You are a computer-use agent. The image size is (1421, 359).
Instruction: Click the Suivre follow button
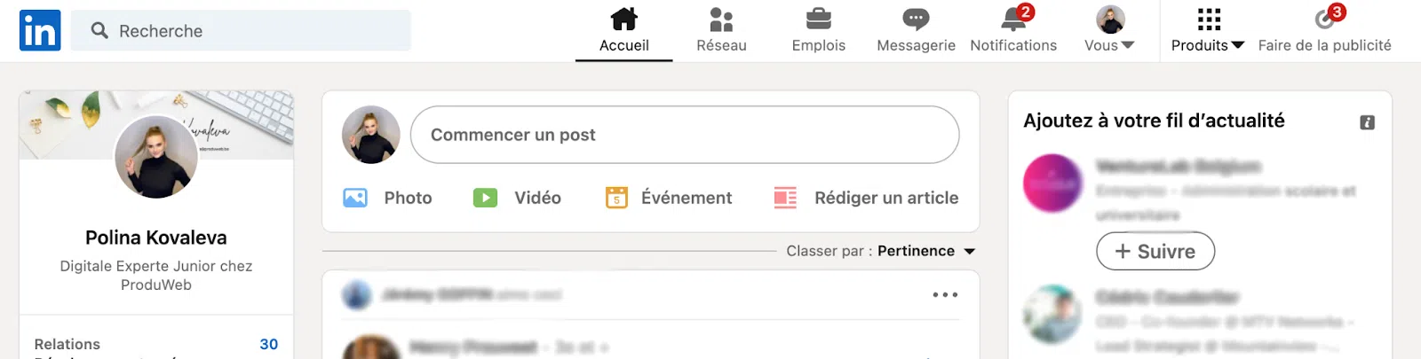(1155, 251)
